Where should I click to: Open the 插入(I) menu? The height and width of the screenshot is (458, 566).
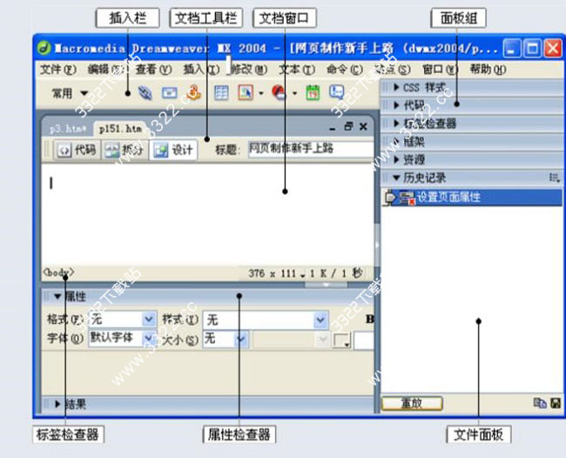201,70
